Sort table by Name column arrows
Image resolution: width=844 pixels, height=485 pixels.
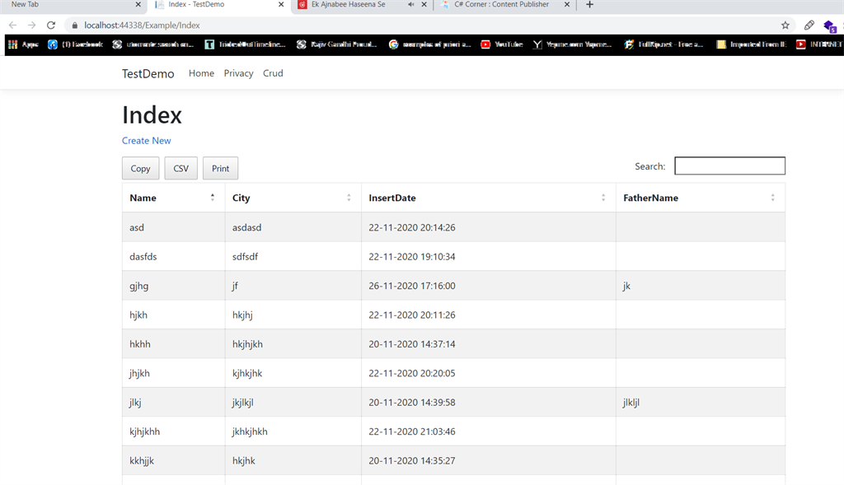tap(213, 198)
